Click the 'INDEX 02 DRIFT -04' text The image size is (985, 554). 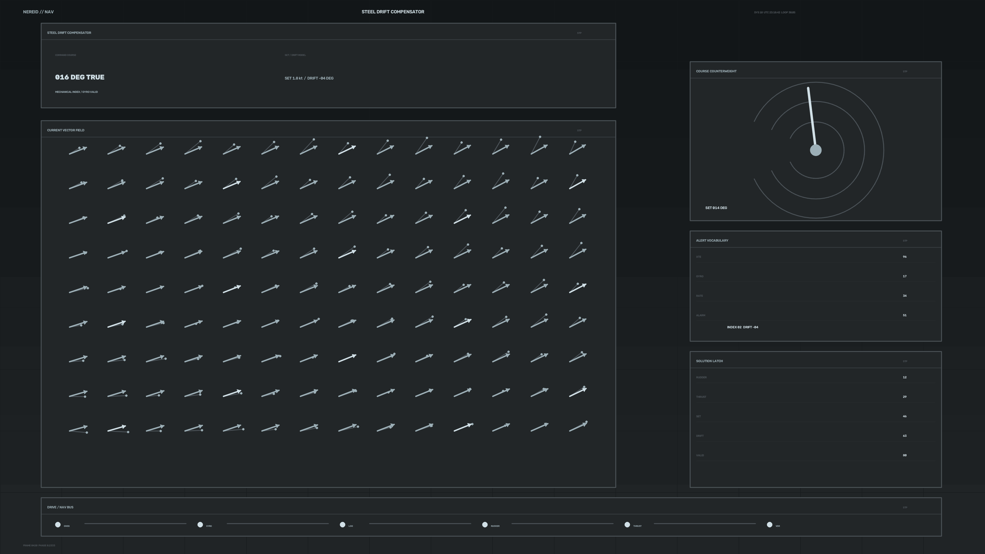tap(743, 327)
